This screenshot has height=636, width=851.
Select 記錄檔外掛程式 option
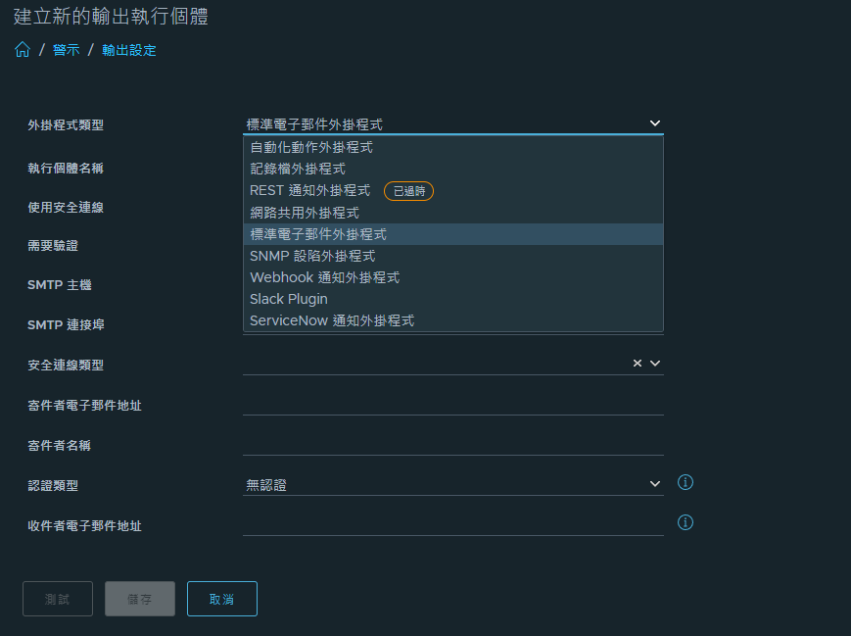pyautogui.click(x=452, y=169)
